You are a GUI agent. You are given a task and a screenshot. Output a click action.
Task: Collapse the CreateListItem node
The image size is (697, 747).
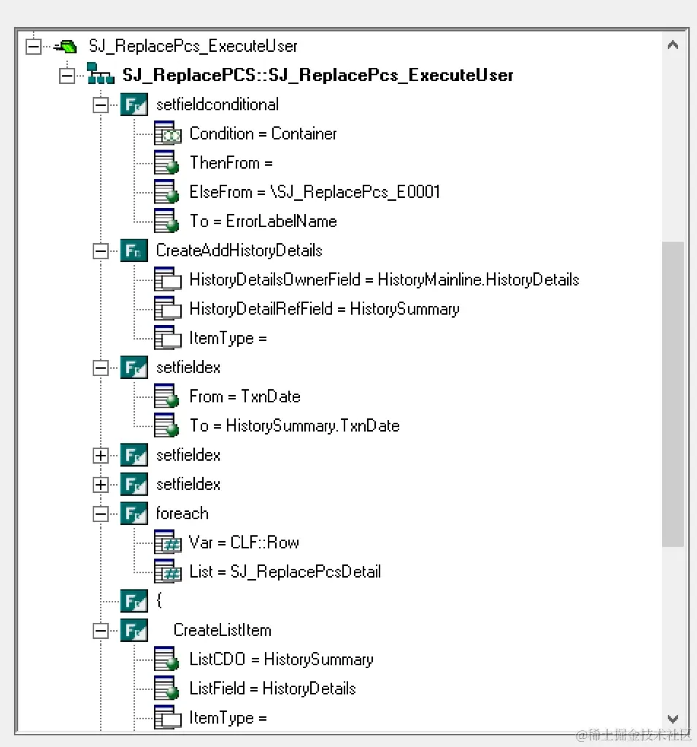(x=101, y=631)
